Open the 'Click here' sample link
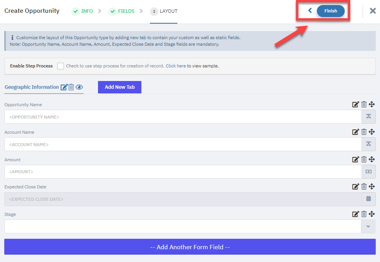 pos(176,66)
